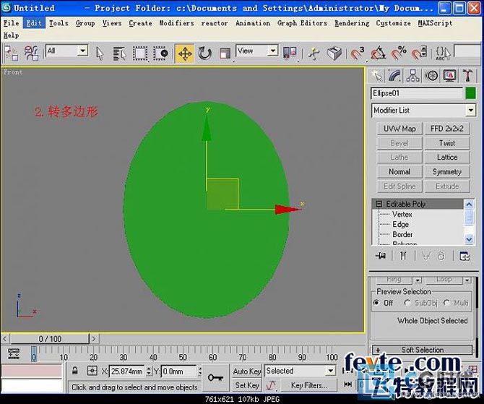Activate the Select and Move tool
This screenshot has height=404, width=484.
[x=185, y=53]
